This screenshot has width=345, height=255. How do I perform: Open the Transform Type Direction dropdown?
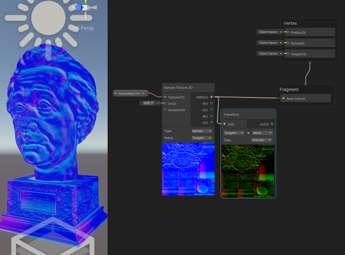coord(261,140)
